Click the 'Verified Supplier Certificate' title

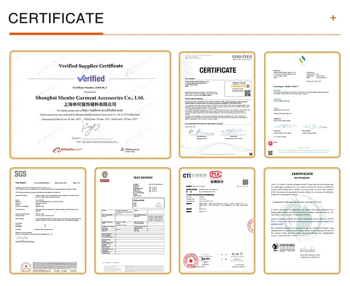91,66
